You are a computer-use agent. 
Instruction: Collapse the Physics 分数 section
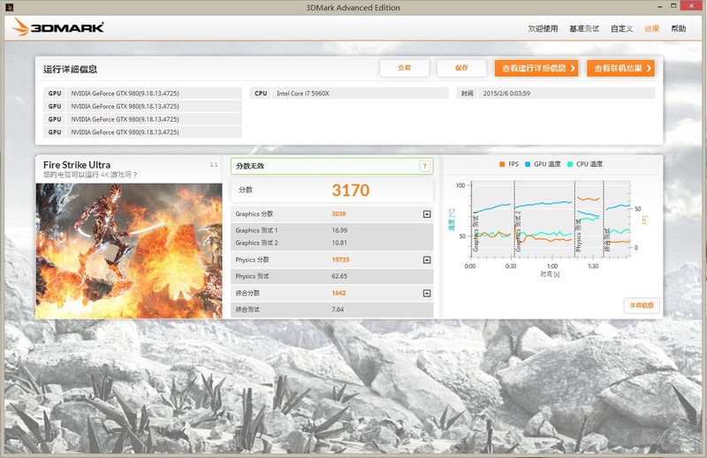pyautogui.click(x=427, y=259)
